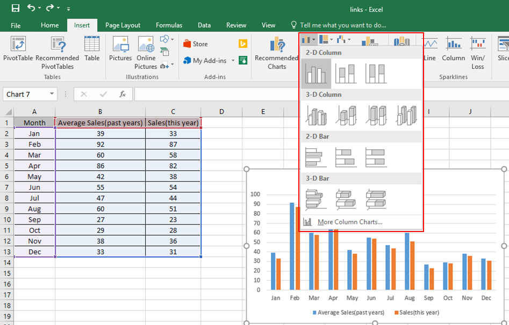The width and height of the screenshot is (509, 325).
Task: Choose the 3-D Clustered Column chart
Action: 316,115
